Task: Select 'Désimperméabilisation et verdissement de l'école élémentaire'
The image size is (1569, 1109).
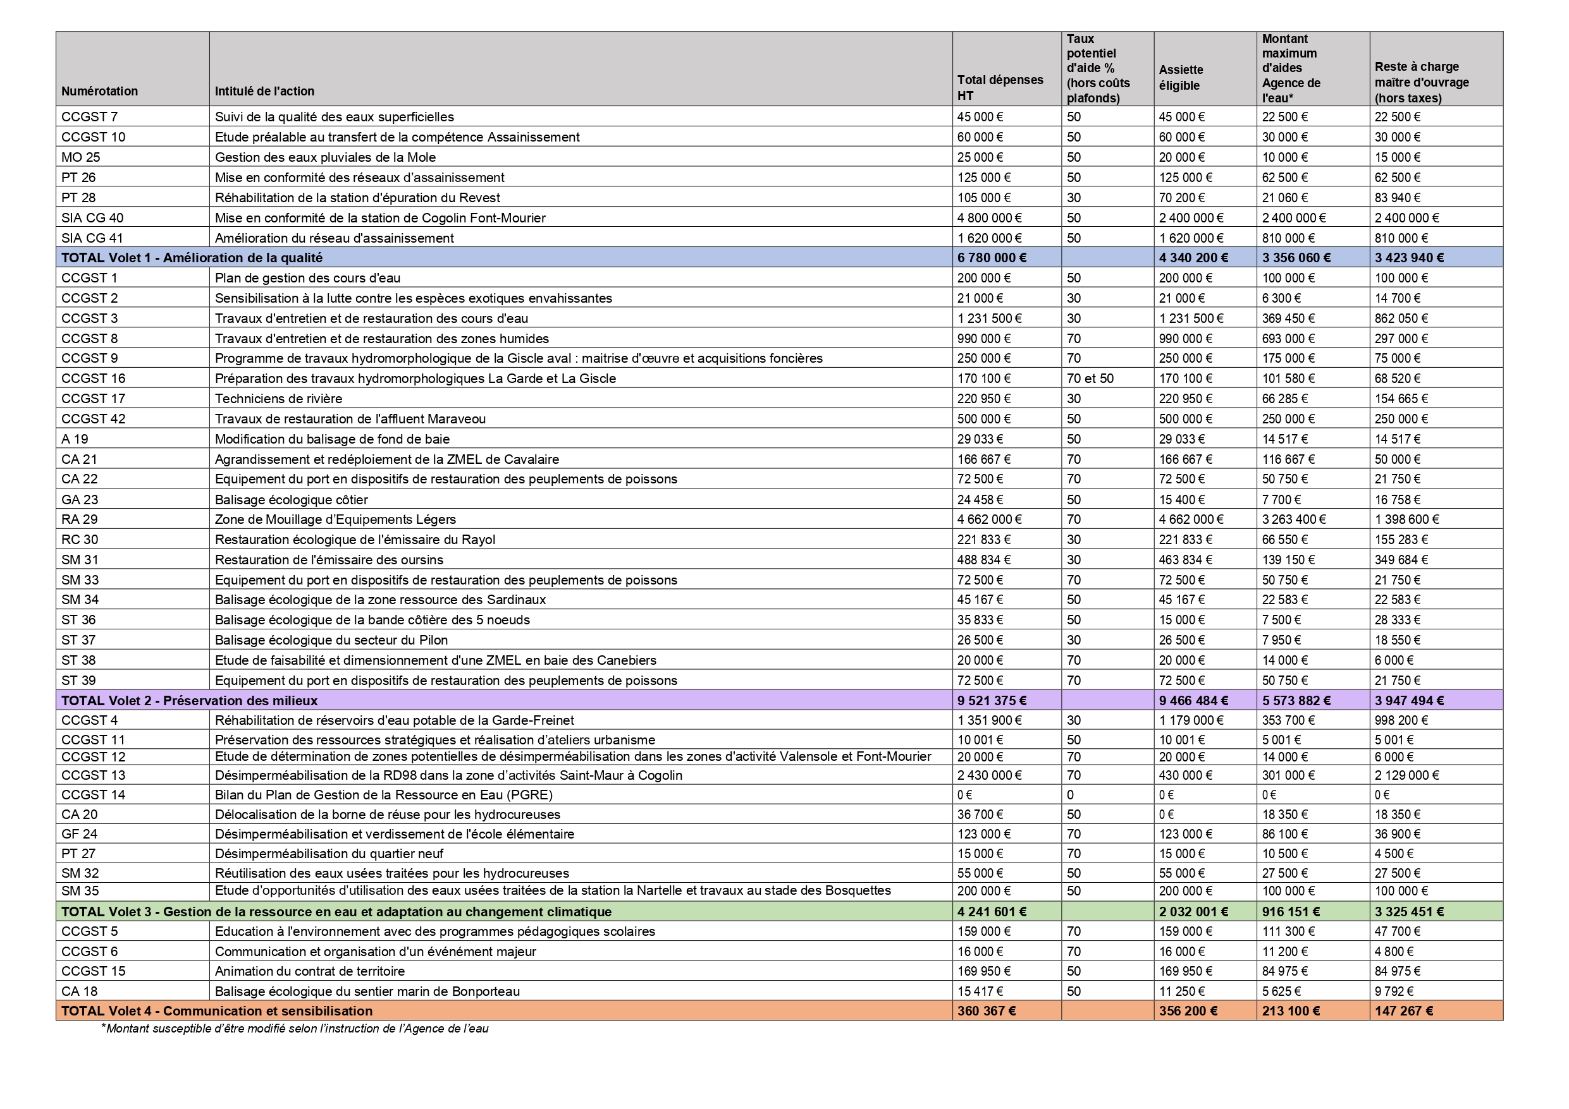Action: [394, 833]
